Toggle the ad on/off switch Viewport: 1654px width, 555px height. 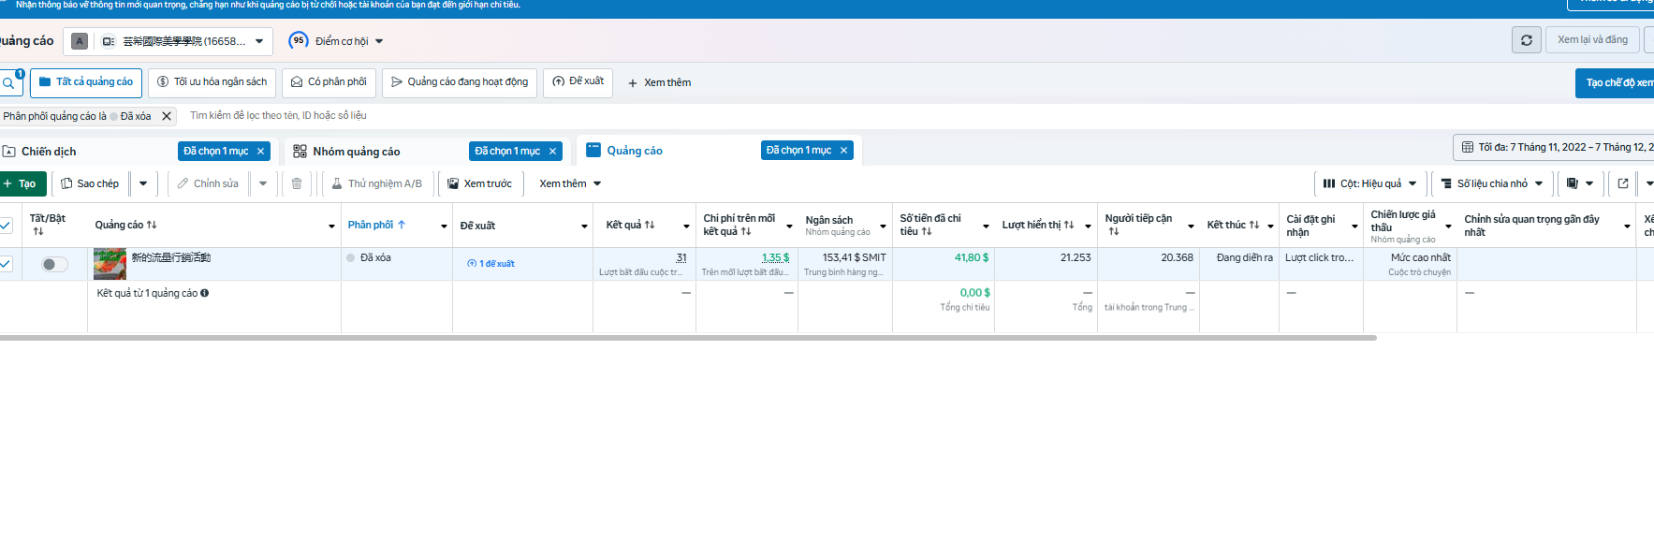55,264
